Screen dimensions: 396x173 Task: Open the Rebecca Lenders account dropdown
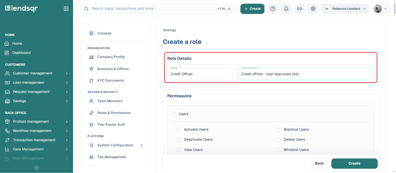click(345, 9)
